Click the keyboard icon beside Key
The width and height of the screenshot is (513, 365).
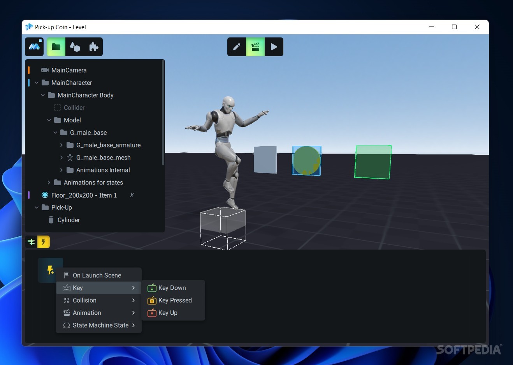(x=67, y=288)
